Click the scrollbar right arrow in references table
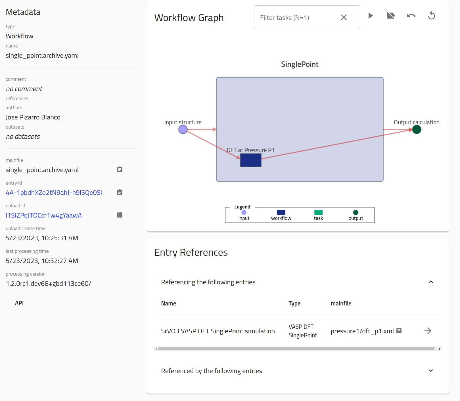The width and height of the screenshot is (460, 401). pos(440,349)
